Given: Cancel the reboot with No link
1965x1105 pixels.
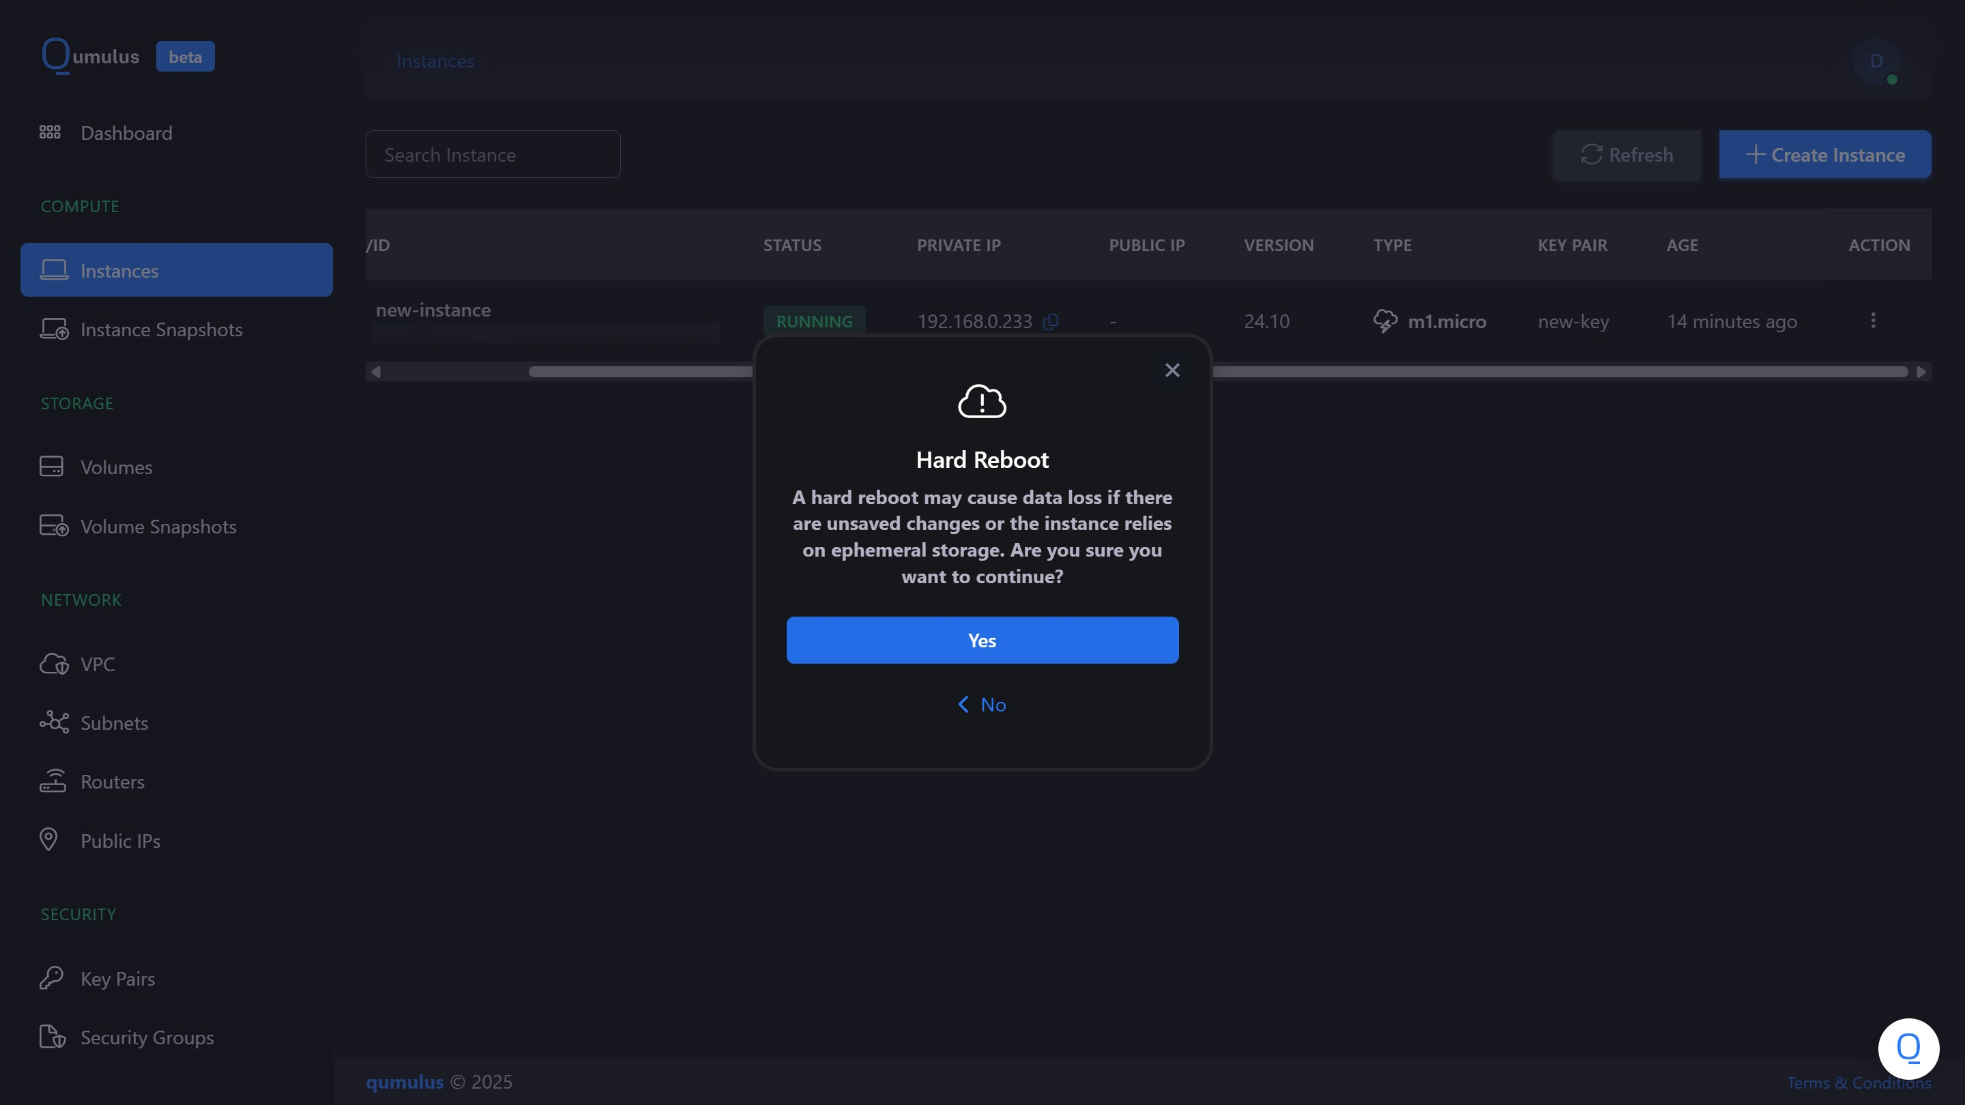Looking at the screenshot, I should point(982,705).
